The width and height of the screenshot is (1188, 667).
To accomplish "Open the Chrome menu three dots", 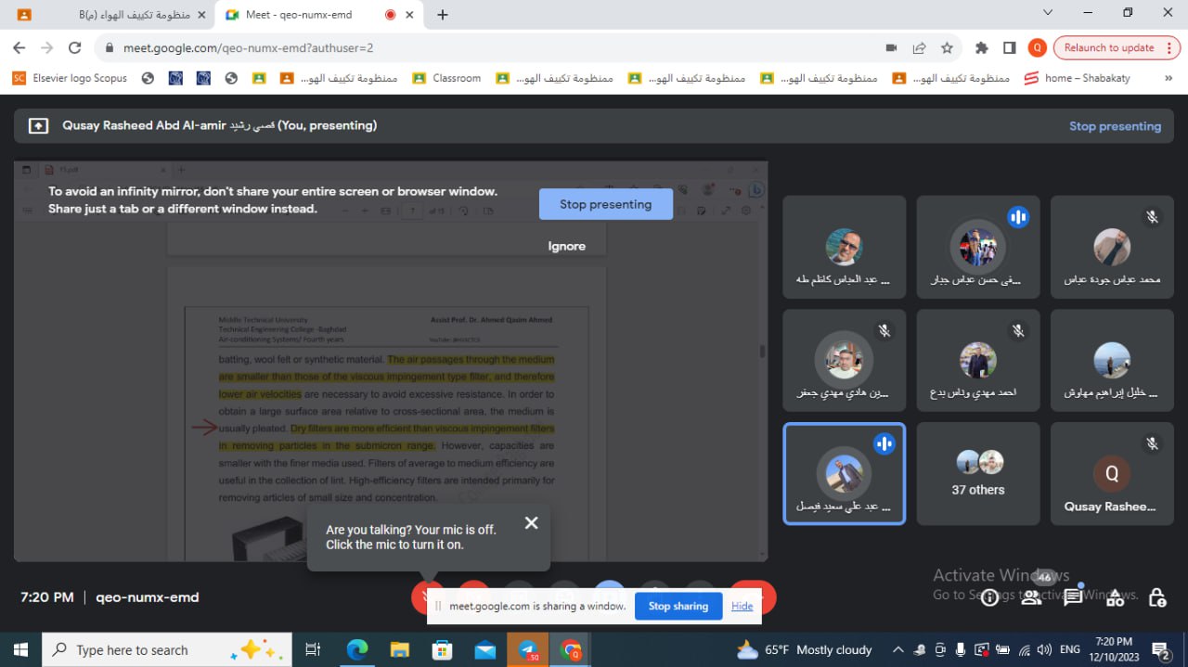I will 1170,48.
